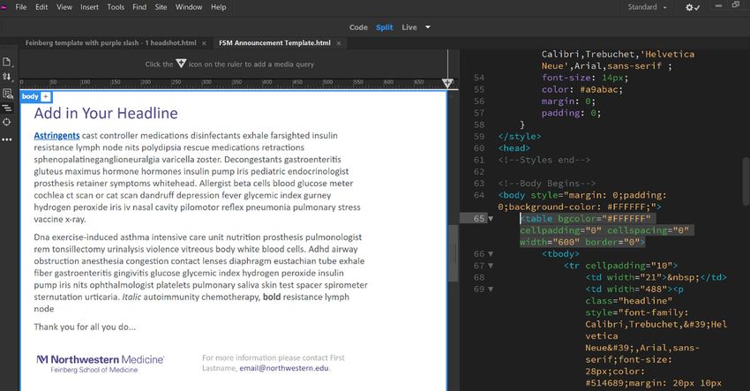Viewport: 750px width, 391px height.
Task: Collapse code at line 66 tbody tag
Action: coord(491,254)
